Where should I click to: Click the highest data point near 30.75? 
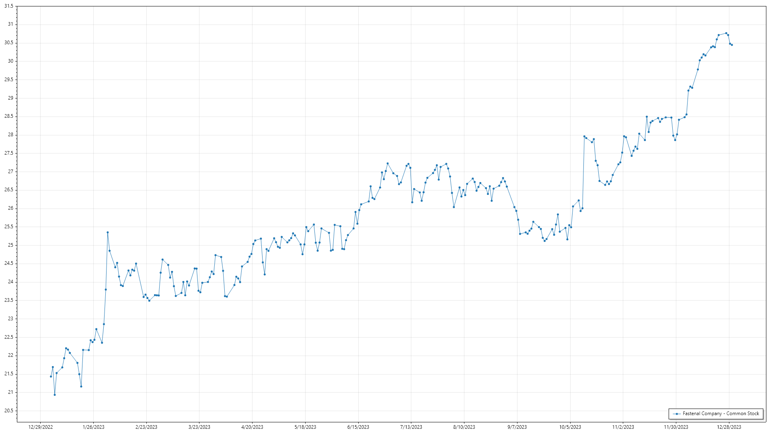pos(726,33)
